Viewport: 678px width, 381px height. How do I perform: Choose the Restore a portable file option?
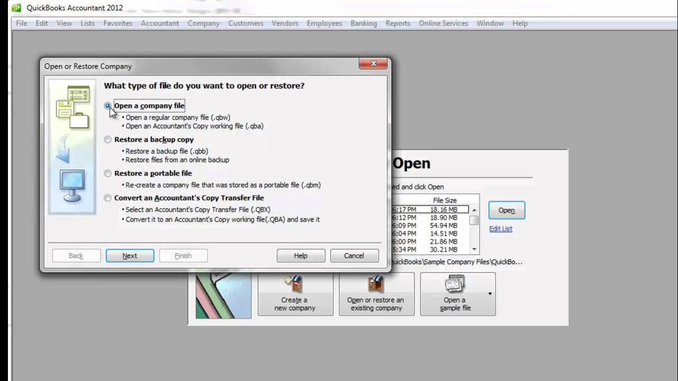point(108,174)
